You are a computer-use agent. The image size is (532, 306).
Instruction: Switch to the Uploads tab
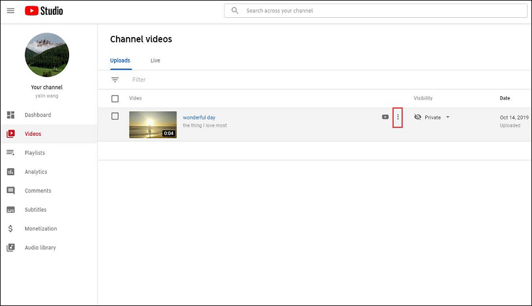pos(120,60)
